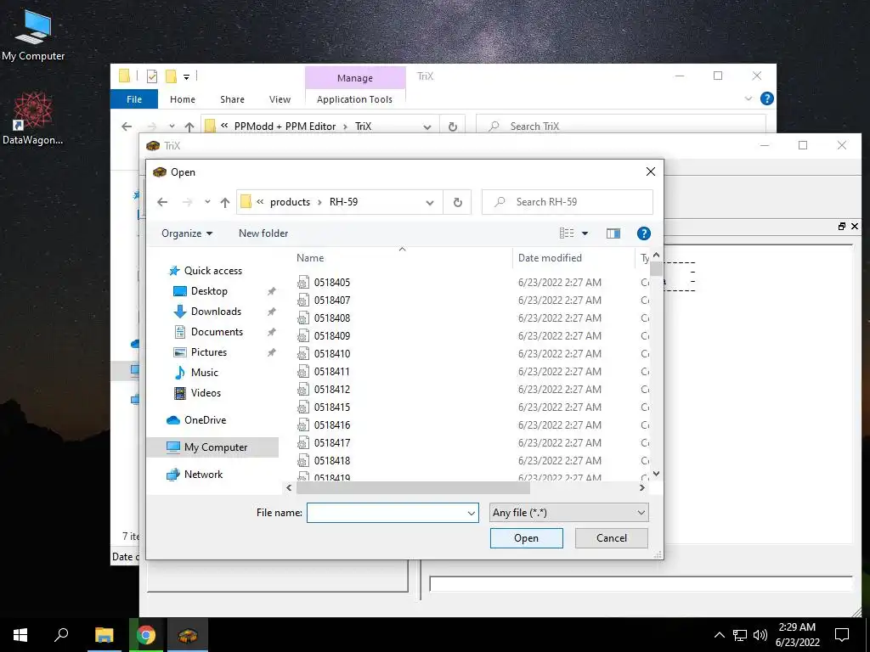This screenshot has height=652, width=870.
Task: Select file 0518407
Action: [x=332, y=301]
